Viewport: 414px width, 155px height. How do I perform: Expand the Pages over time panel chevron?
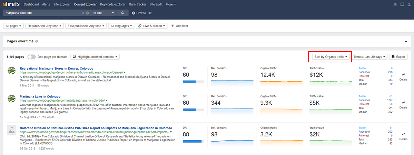click(406, 41)
